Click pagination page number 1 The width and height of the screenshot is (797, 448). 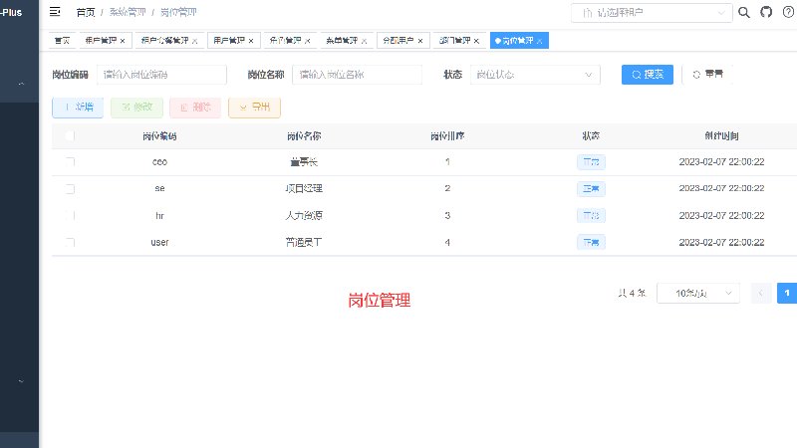787,293
